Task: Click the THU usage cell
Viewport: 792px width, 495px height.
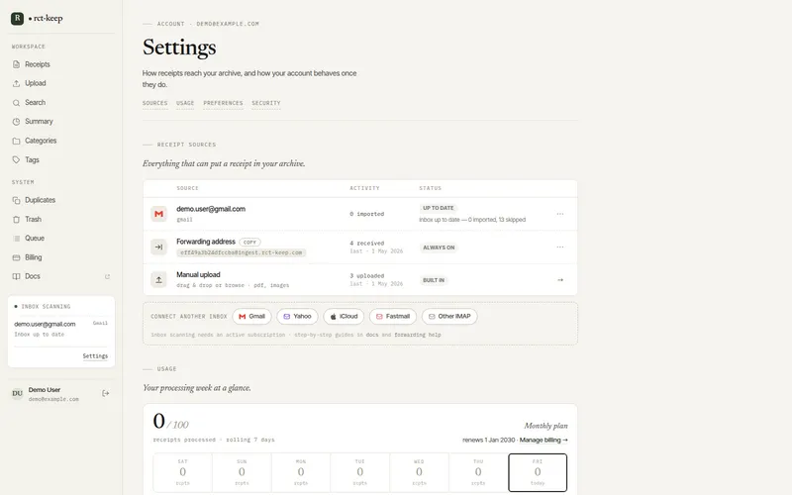Action: [478, 472]
